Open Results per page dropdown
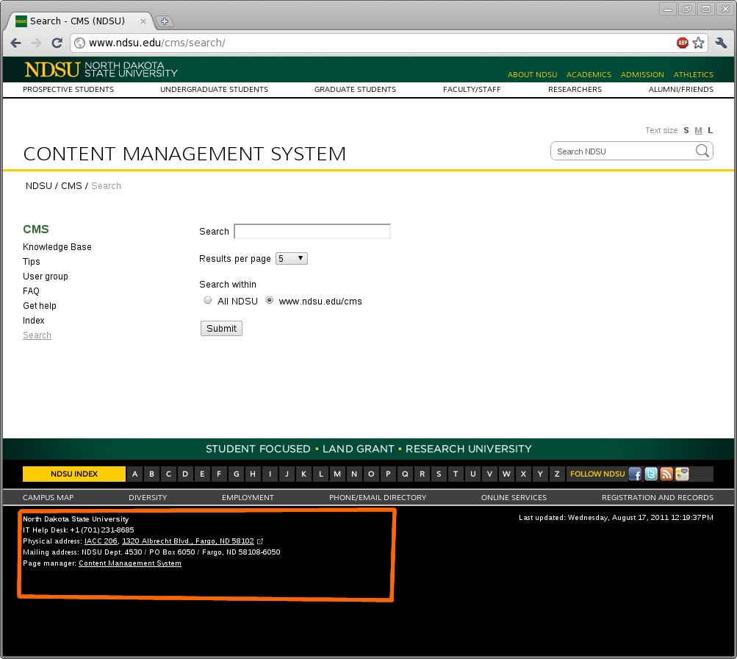Image resolution: width=737 pixels, height=659 pixels. 292,259
